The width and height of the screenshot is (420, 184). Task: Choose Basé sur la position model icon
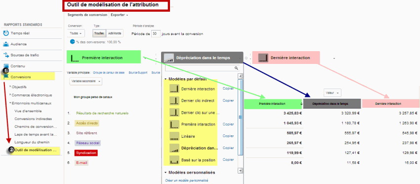pos(174,160)
